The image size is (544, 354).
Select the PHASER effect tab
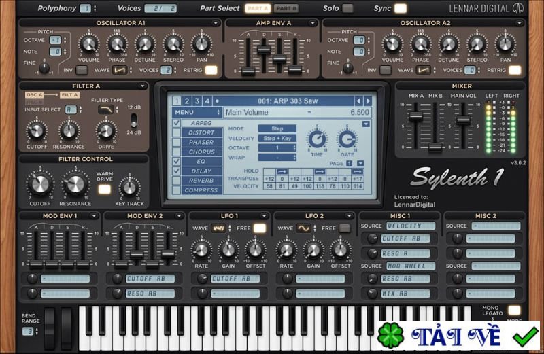(201, 142)
